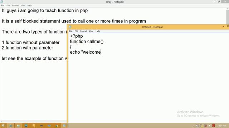
Task: Click the Untitled - Notepad title bar
Action: [x=153, y=27]
